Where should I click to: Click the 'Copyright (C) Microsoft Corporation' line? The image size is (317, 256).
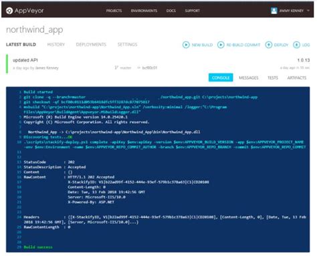(86, 122)
